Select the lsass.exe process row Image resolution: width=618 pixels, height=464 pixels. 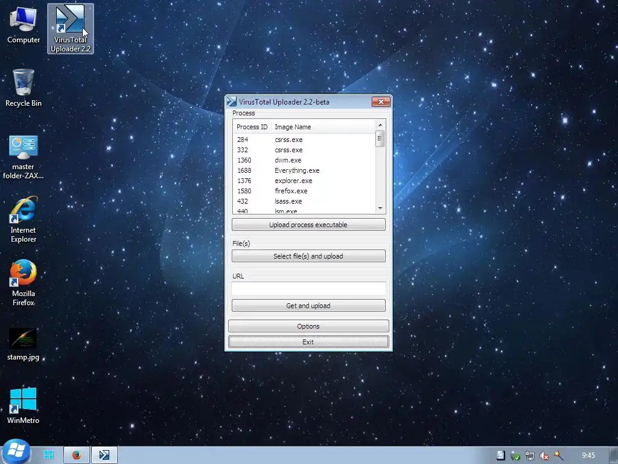304,201
